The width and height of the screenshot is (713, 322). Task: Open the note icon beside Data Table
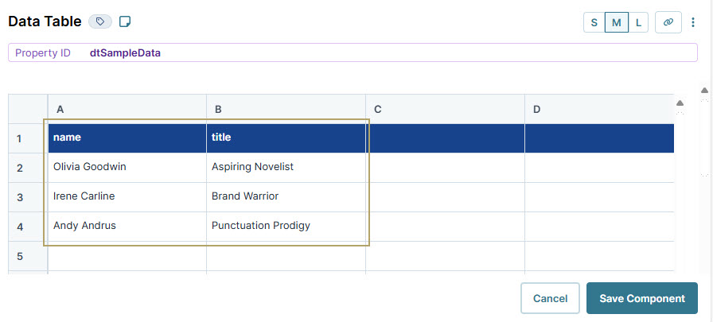point(125,21)
